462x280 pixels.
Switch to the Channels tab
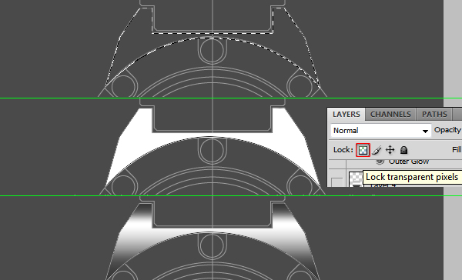pyautogui.click(x=390, y=115)
